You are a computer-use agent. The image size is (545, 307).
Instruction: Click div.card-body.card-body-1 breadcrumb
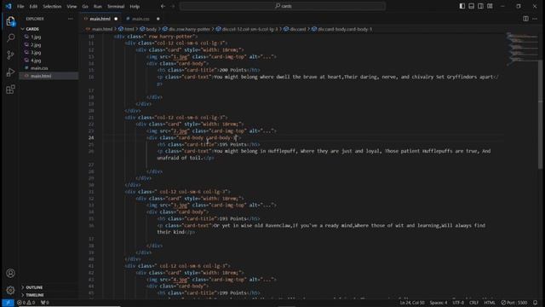point(344,29)
